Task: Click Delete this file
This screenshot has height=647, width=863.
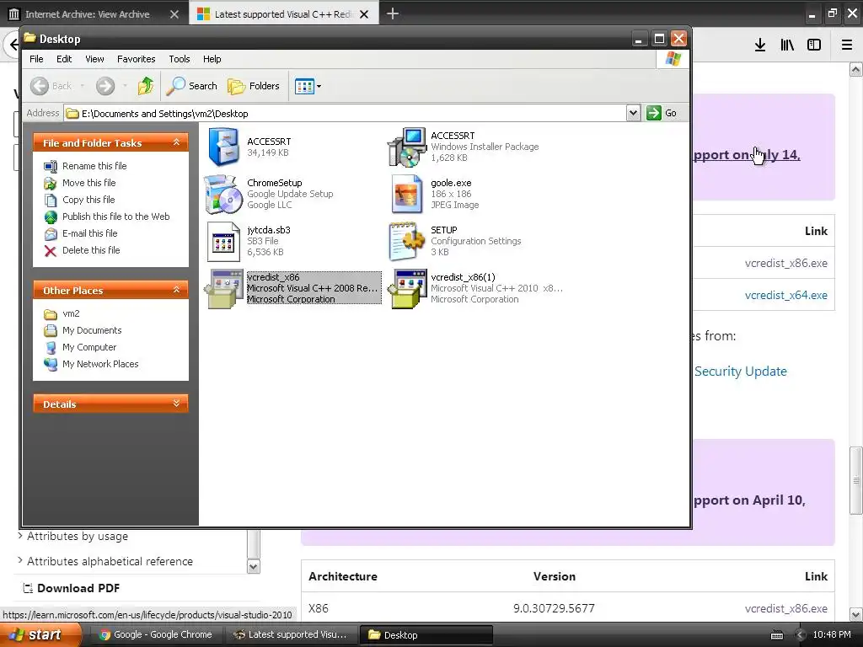Action: click(91, 250)
